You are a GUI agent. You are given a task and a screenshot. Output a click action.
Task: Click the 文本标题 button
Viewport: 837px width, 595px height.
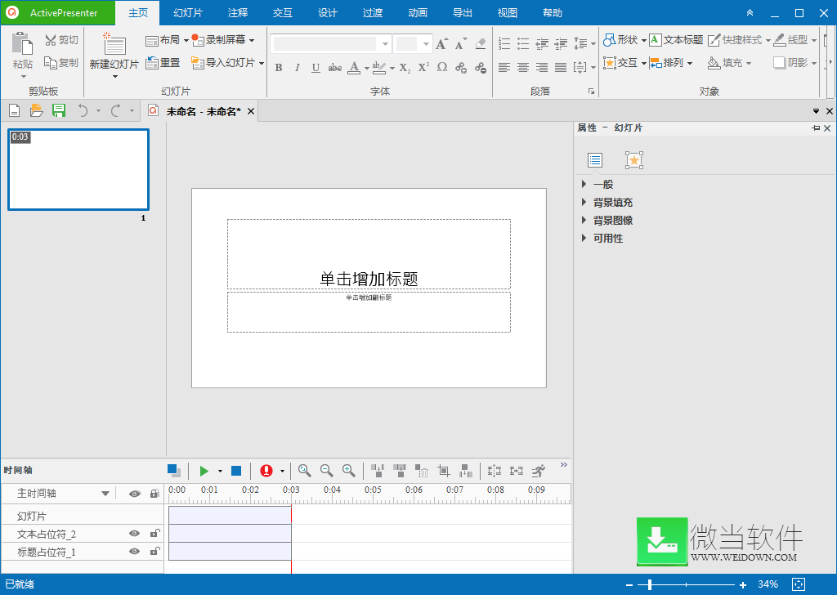coord(676,40)
